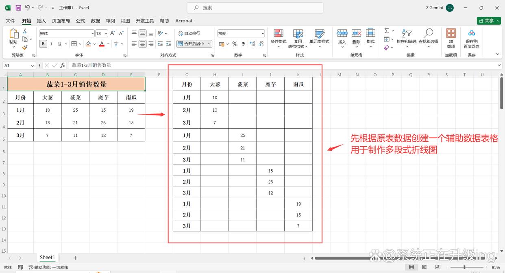Save the workbook from title bar
The image size is (505, 273).
(x=18, y=8)
